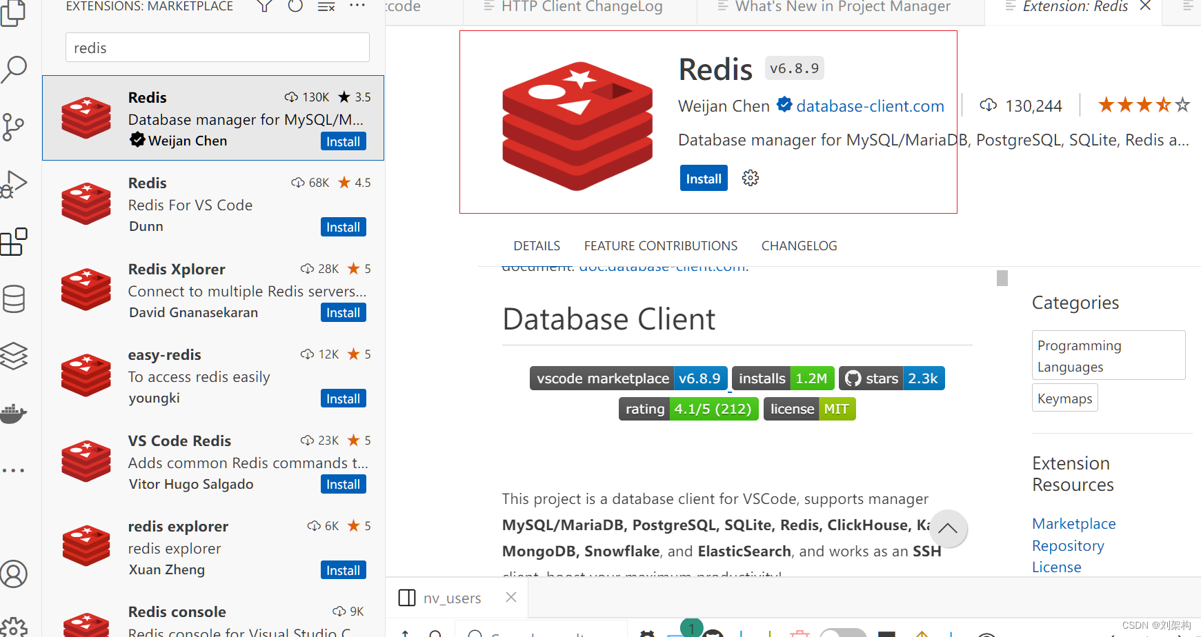Open the Extensions view in activity bar

point(14,242)
